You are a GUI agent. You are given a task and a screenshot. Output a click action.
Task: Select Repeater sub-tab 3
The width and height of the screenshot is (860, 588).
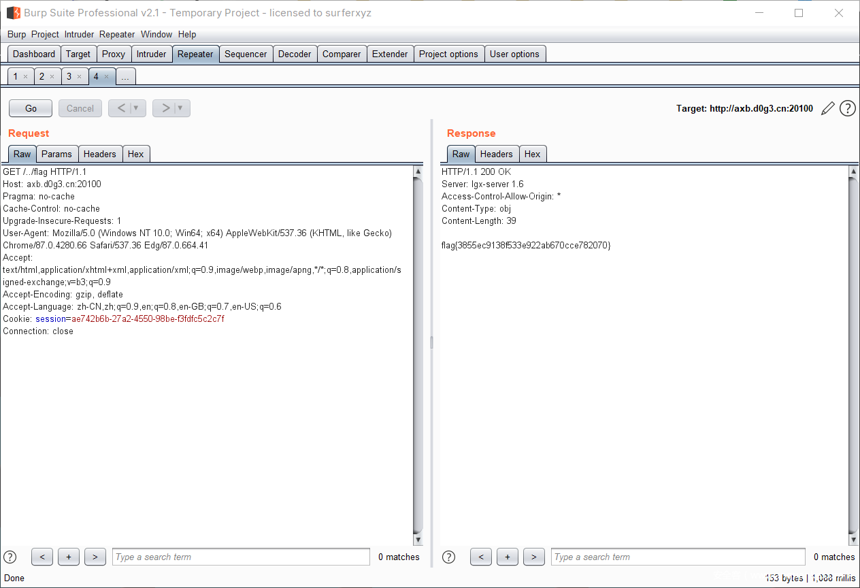coord(69,76)
